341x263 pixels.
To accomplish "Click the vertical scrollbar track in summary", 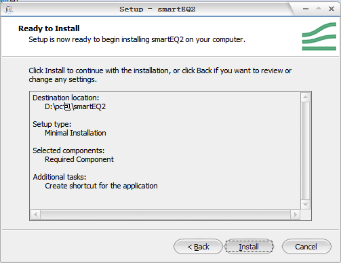I will pos(305,151).
